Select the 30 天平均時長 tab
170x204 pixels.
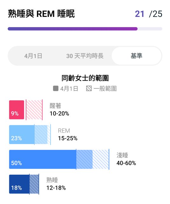click(85, 56)
